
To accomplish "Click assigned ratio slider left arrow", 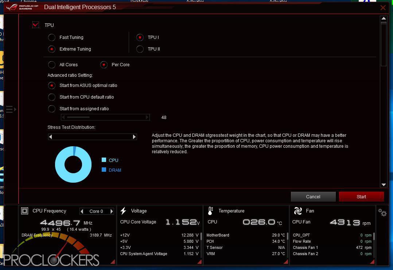I will coord(63,117).
